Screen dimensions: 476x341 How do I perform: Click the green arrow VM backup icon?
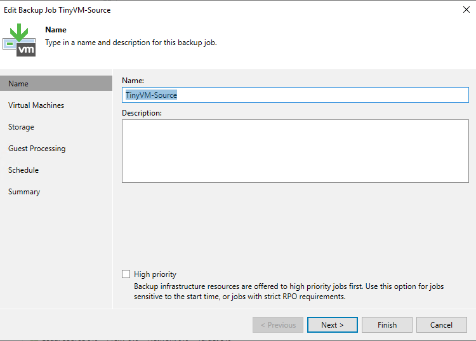click(x=19, y=40)
